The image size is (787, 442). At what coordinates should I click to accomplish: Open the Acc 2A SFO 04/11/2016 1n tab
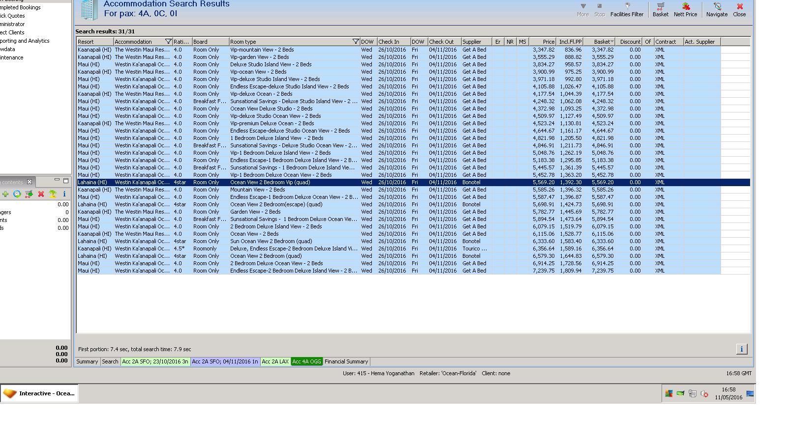225,361
